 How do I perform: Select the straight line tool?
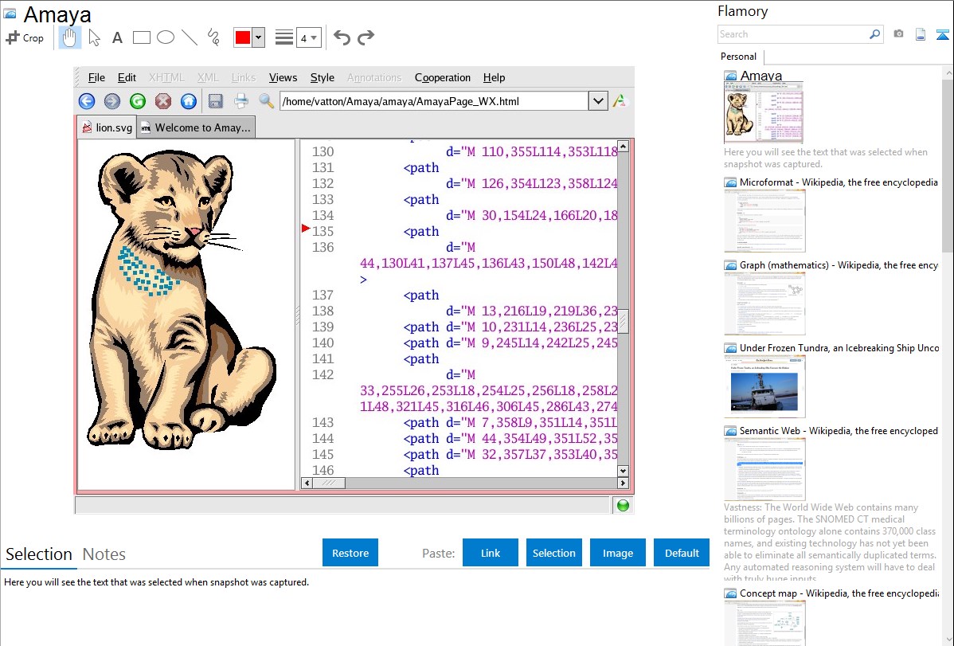(x=190, y=37)
